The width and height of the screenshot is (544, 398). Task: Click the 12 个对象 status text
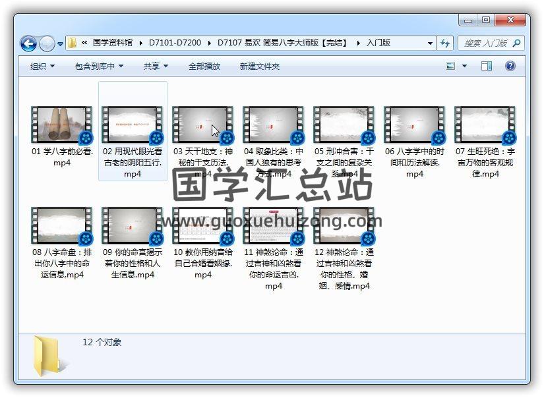point(102,342)
